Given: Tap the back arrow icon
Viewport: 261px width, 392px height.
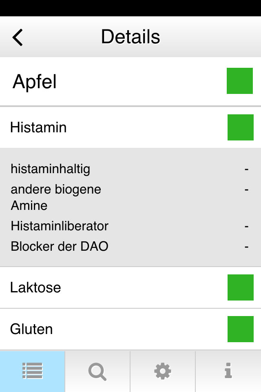Looking at the screenshot, I should (18, 37).
